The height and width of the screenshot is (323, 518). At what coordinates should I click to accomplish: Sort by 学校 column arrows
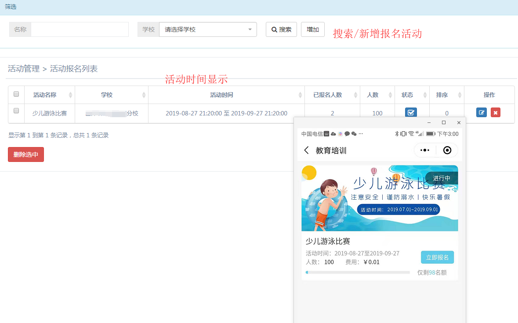pyautogui.click(x=144, y=95)
